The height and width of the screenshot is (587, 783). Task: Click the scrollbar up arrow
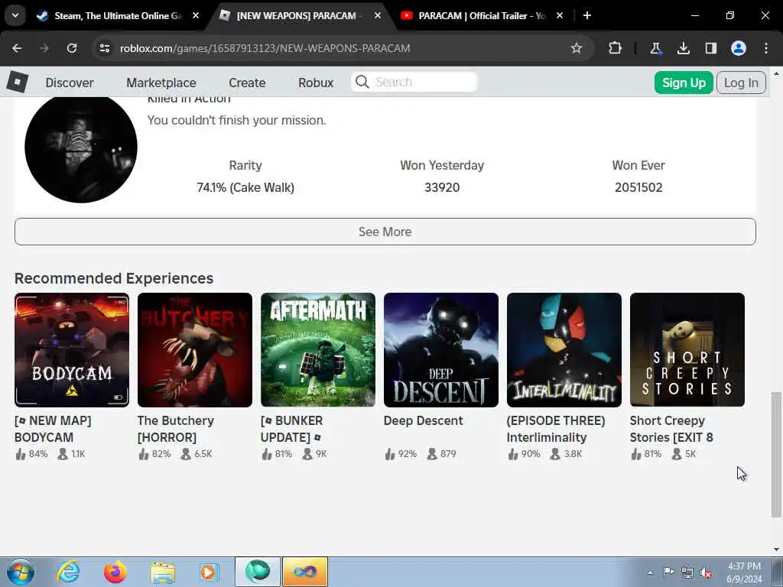click(776, 73)
